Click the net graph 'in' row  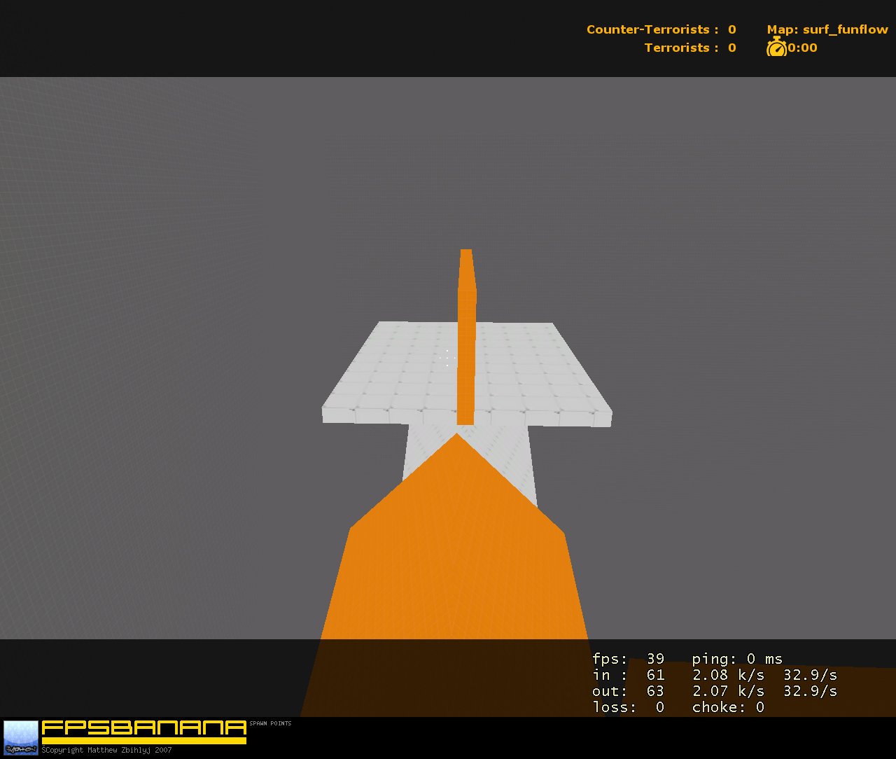[714, 675]
